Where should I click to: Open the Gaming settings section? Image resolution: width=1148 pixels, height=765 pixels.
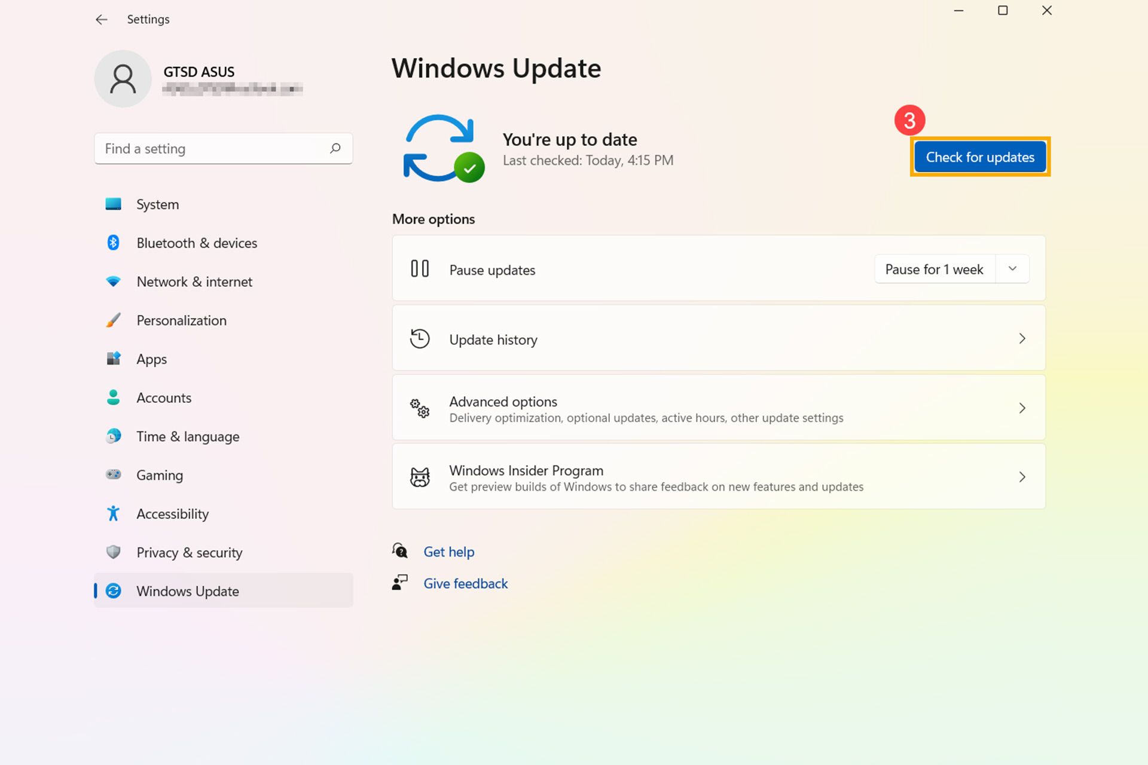pyautogui.click(x=159, y=475)
